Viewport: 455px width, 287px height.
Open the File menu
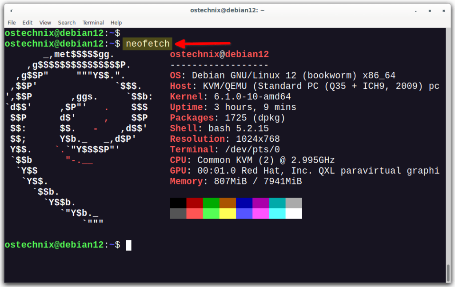click(11, 23)
